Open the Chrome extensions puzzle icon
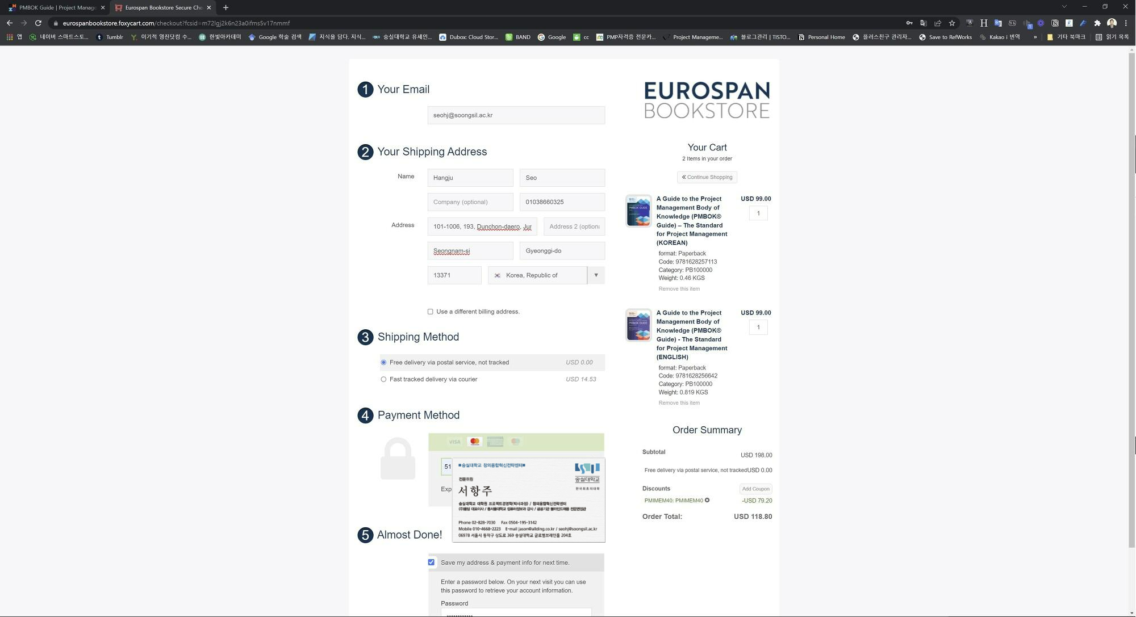Viewport: 1136px width, 617px height. 1097,23
